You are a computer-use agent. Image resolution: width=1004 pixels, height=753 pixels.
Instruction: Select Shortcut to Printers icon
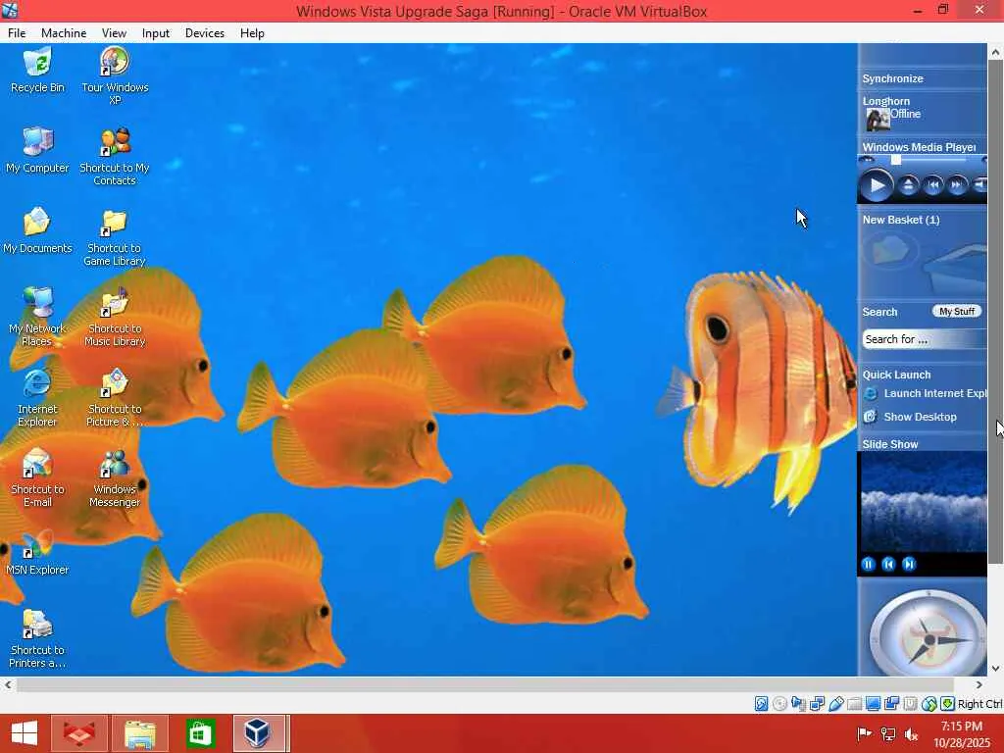[x=37, y=639]
